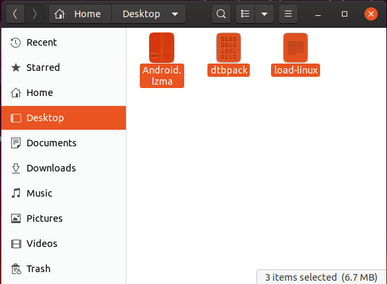Click the Recent clock icon
The height and width of the screenshot is (284, 387).
(x=15, y=42)
